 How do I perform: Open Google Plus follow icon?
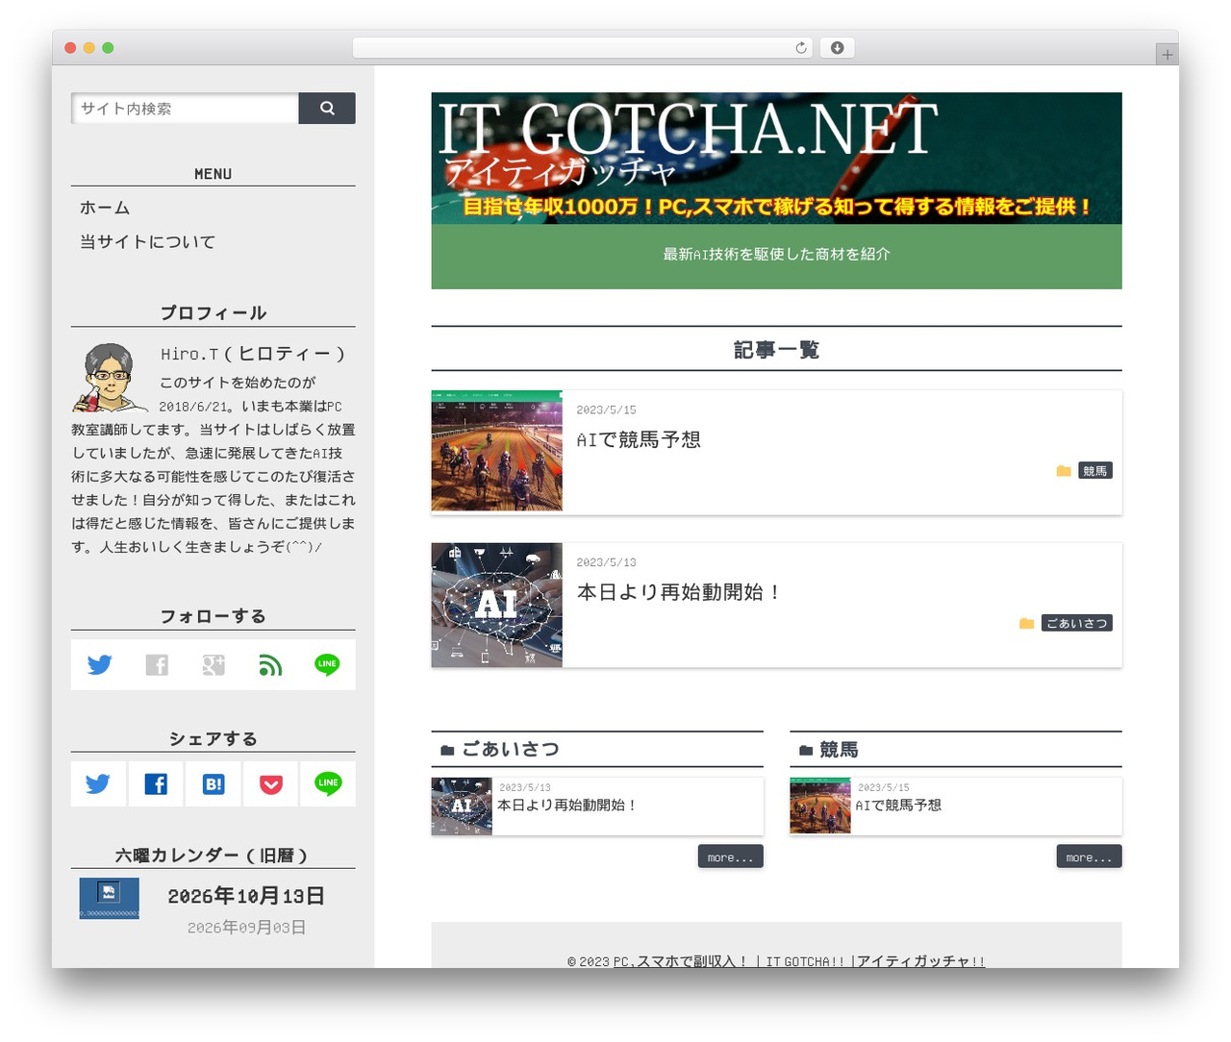[214, 665]
